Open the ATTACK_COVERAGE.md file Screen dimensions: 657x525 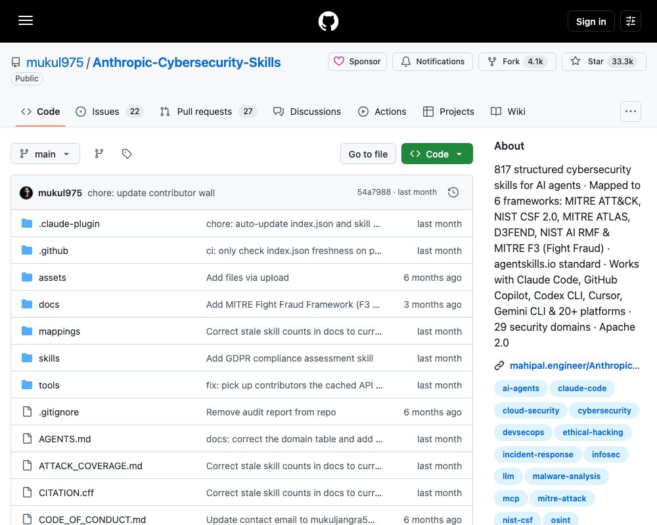(91, 466)
